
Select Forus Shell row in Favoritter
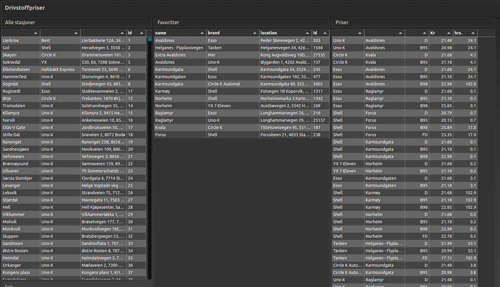point(180,135)
